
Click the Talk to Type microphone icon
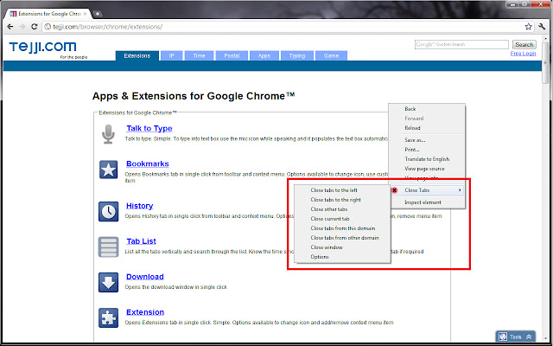(109, 133)
